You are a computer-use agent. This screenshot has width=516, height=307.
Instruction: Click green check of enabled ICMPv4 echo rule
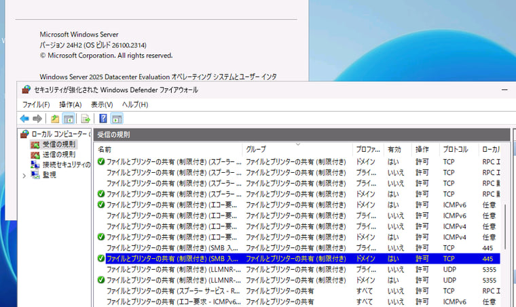[x=101, y=237]
